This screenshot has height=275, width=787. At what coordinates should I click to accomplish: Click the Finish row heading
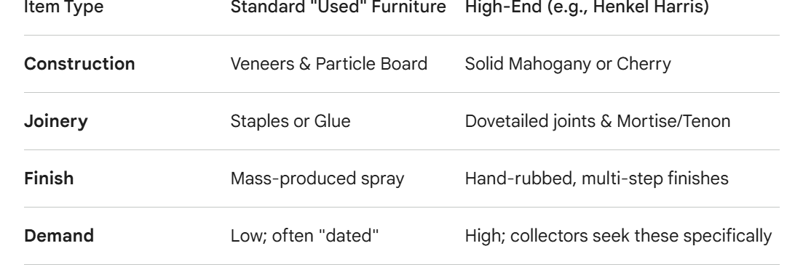49,178
